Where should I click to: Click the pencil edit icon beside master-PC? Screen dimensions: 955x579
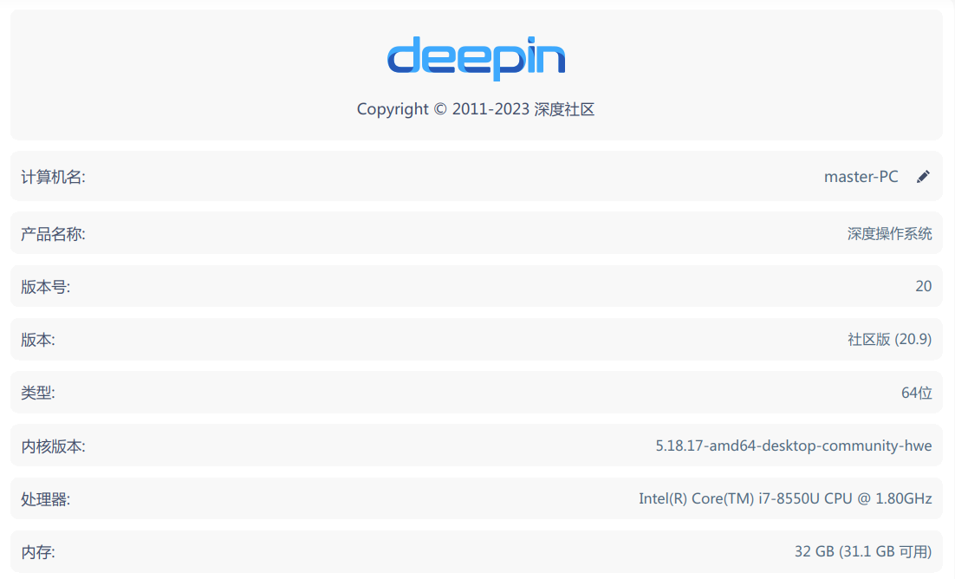[923, 177]
